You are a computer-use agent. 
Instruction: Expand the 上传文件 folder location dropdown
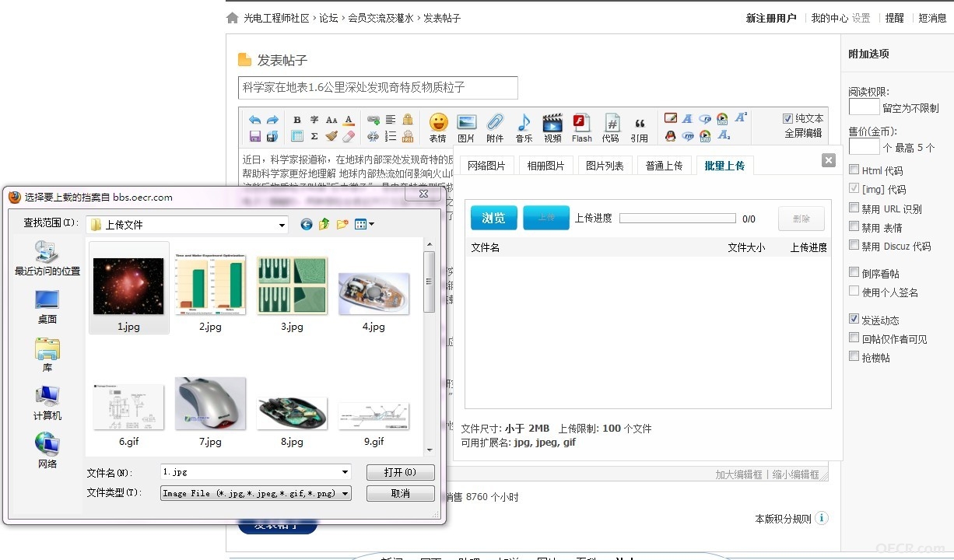pyautogui.click(x=282, y=225)
